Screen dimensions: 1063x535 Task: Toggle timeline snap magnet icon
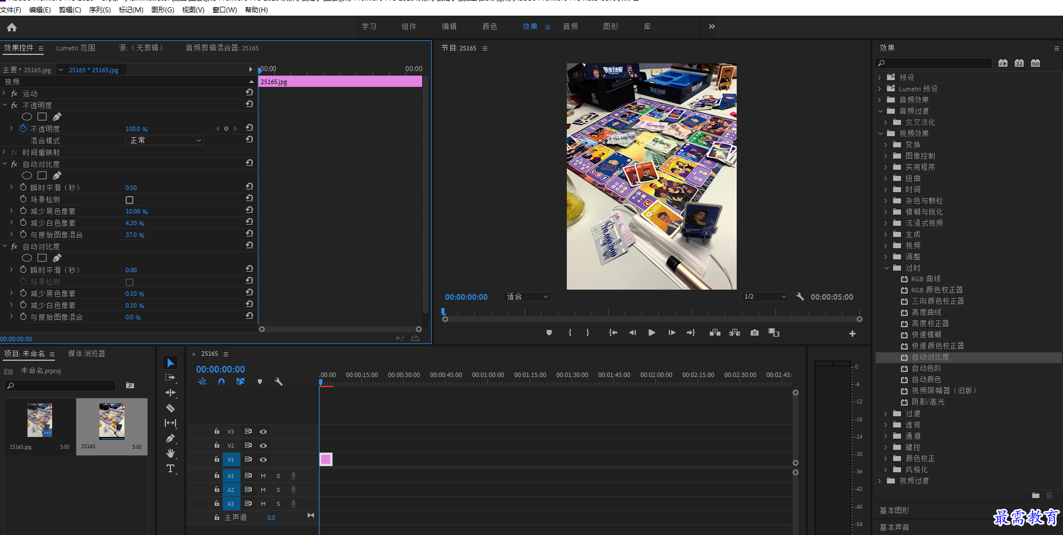tap(221, 382)
